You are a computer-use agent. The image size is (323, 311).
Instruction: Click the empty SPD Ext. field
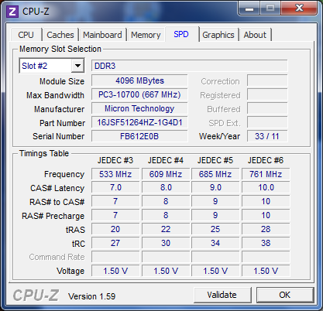coord(267,122)
